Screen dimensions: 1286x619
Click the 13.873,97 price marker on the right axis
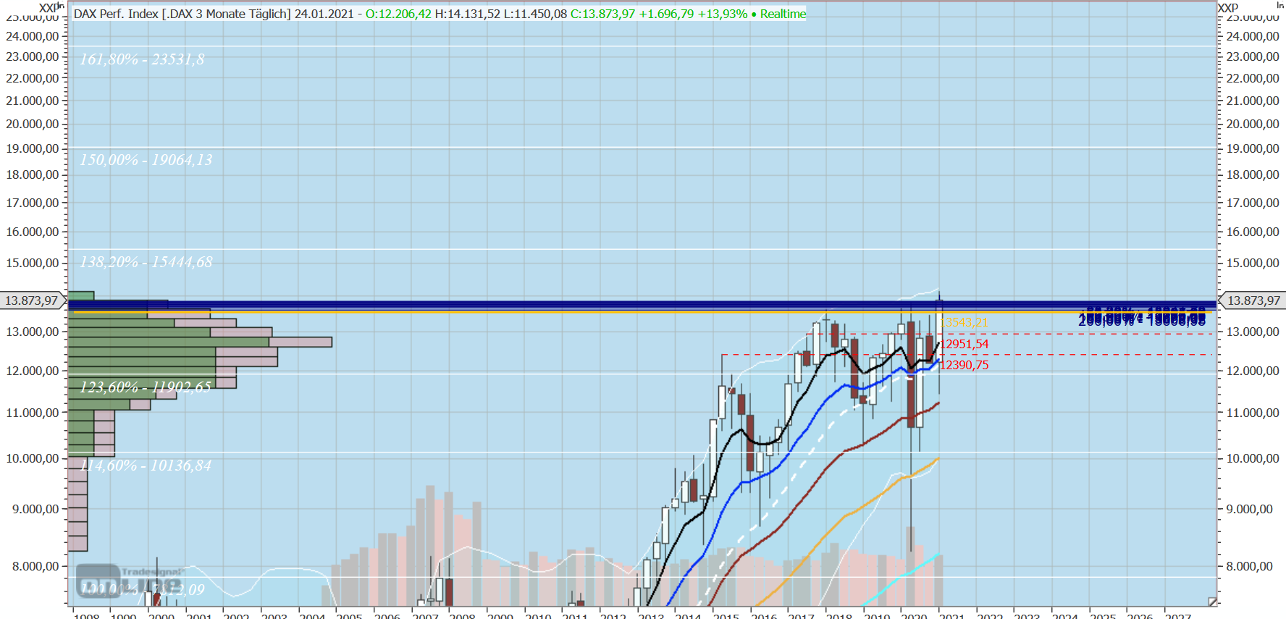1253,300
